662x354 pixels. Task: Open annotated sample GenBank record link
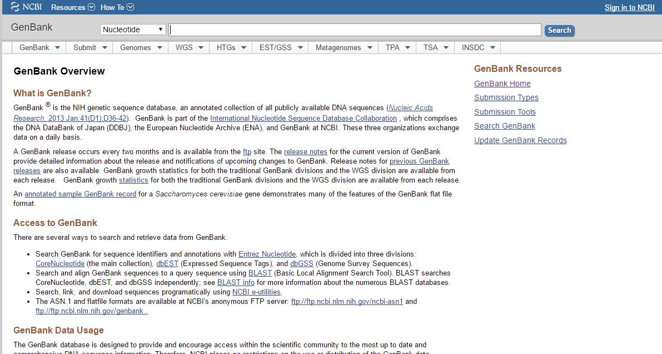[x=80, y=194]
